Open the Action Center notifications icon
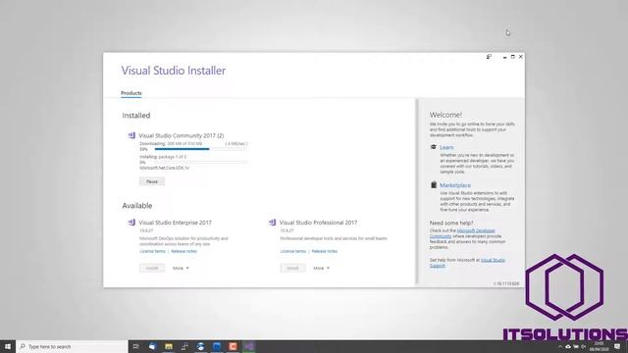Screen dimensions: 628x353 (x=617, y=346)
